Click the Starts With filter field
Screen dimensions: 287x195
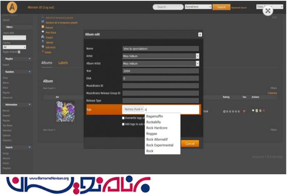(14, 38)
